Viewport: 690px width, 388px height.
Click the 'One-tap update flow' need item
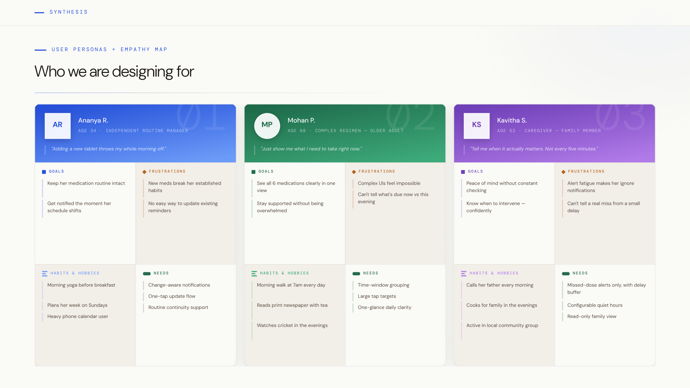coord(172,296)
